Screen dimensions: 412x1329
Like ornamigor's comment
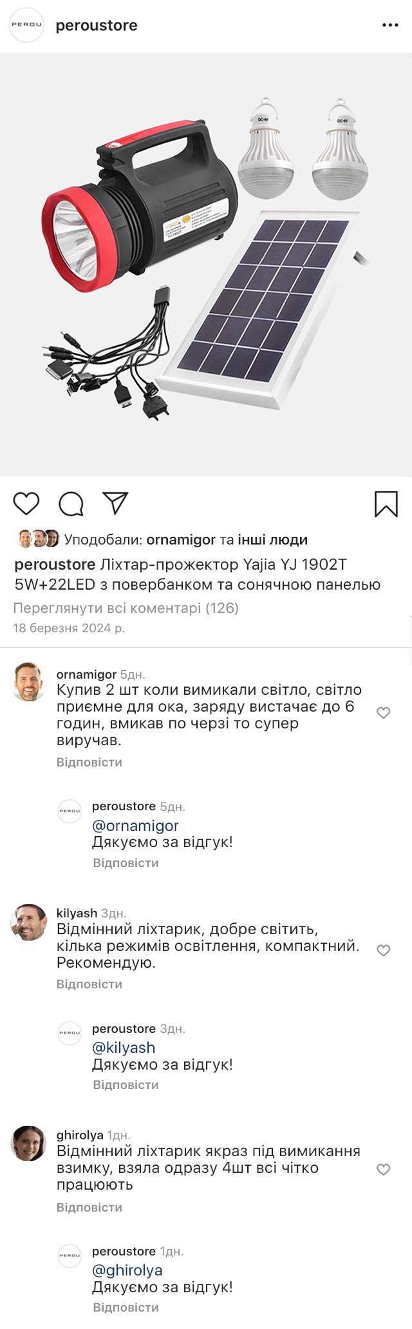(x=383, y=713)
